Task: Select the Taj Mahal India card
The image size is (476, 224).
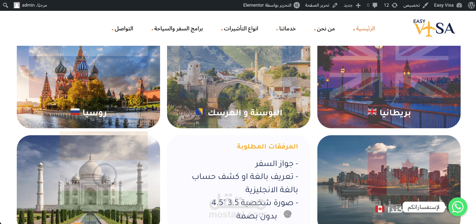Action: coord(88,180)
